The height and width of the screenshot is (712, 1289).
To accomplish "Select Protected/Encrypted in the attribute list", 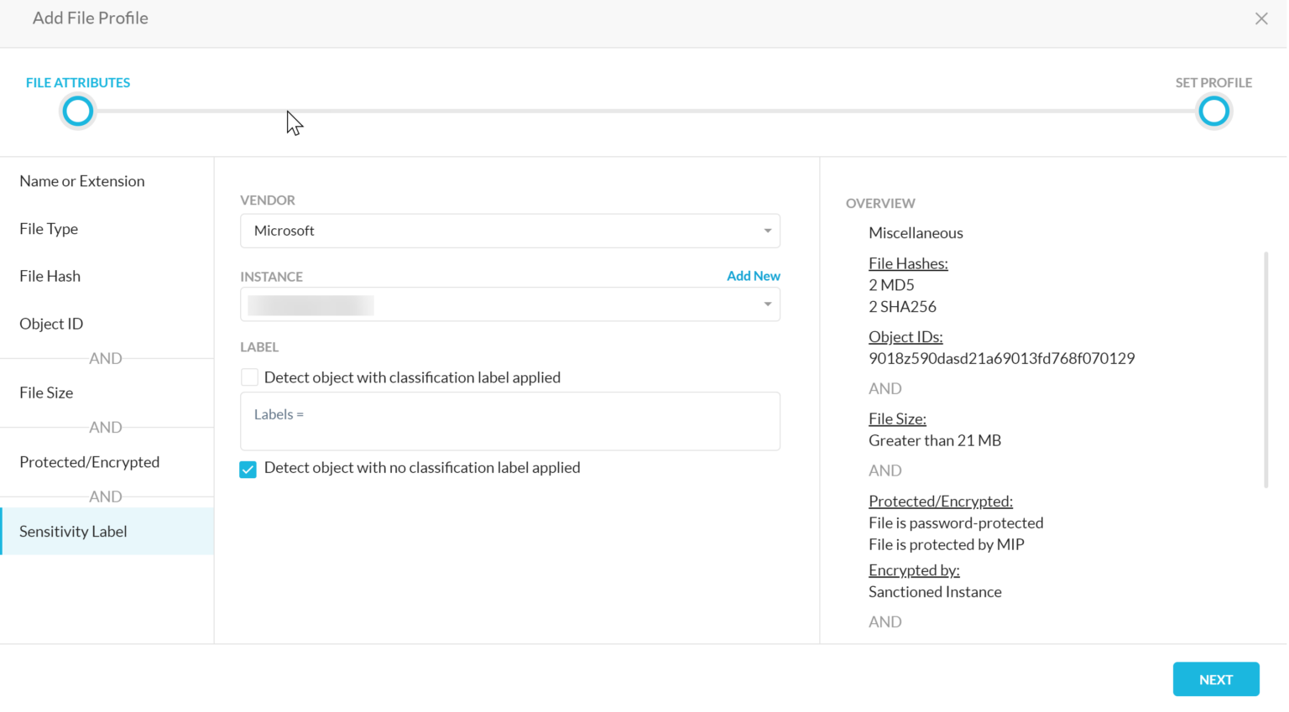I will pos(89,462).
